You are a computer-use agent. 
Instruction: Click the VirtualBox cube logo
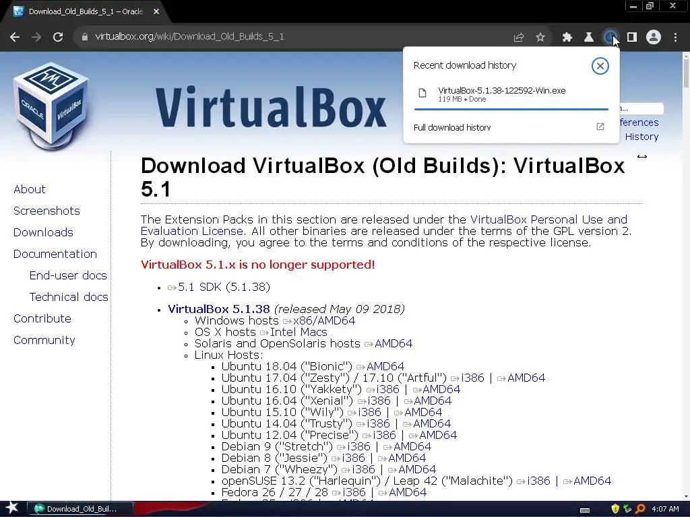(51, 106)
